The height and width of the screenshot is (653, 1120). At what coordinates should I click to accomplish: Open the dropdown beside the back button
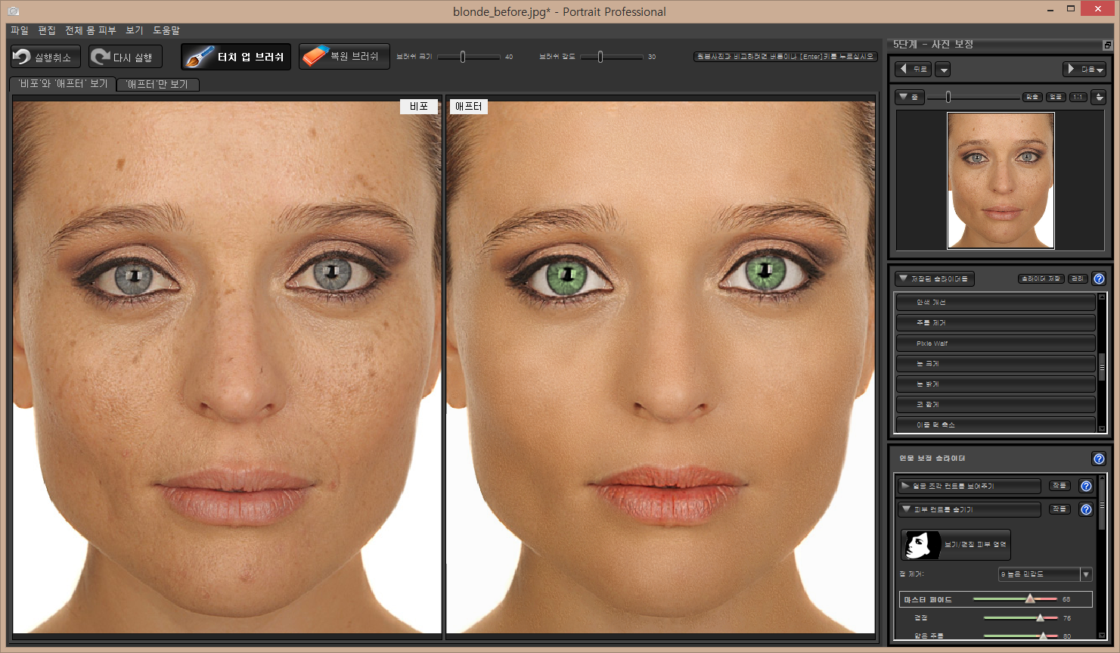[942, 70]
